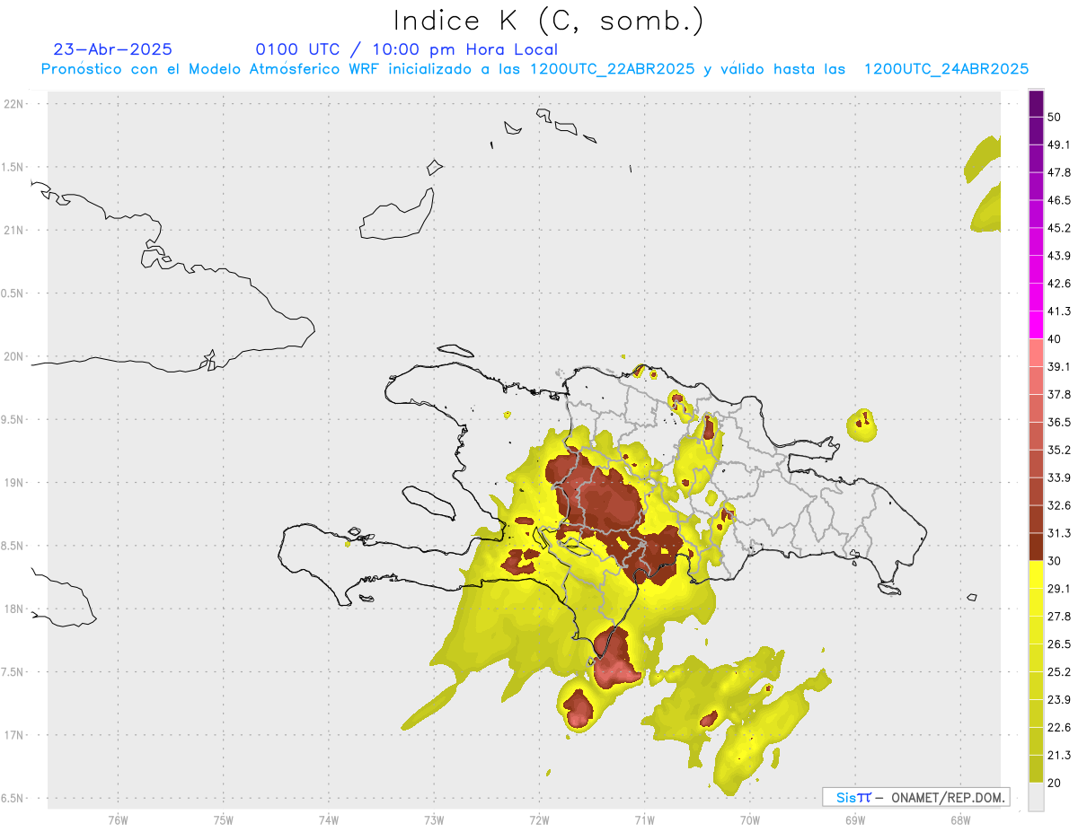Screen dimensions: 1078x832
Task: Click the colorbar label '27.8'
Action: pyautogui.click(x=1059, y=617)
